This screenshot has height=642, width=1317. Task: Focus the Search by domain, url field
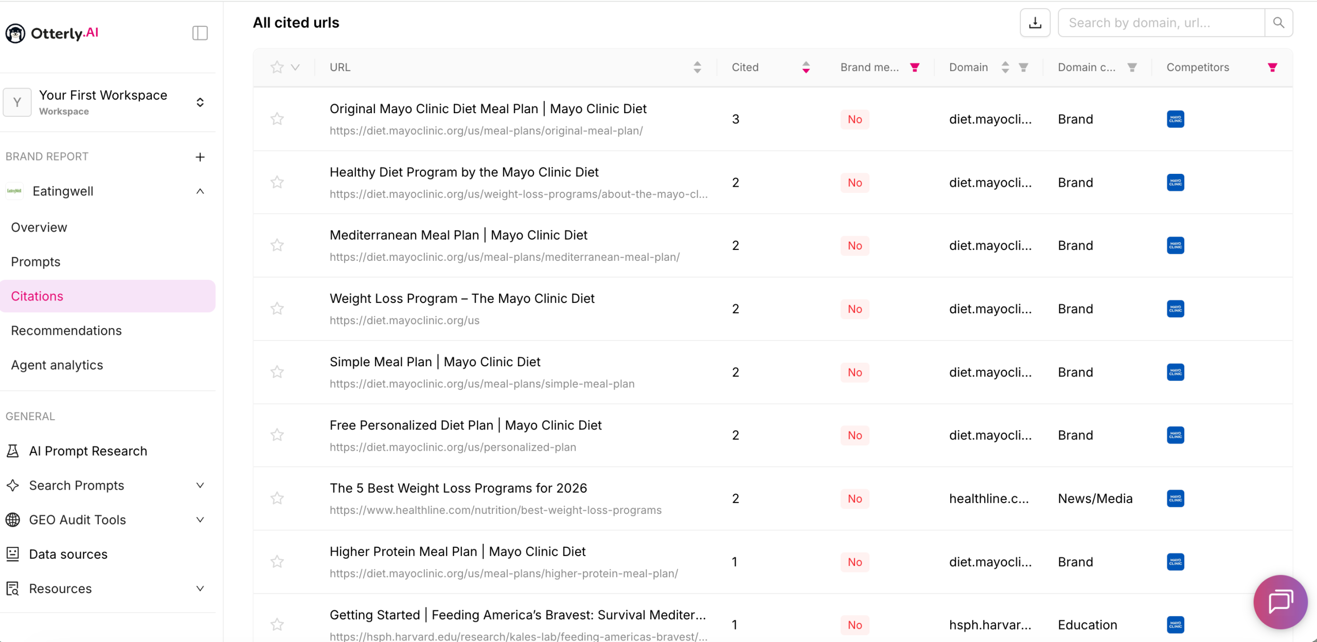coord(1161,23)
